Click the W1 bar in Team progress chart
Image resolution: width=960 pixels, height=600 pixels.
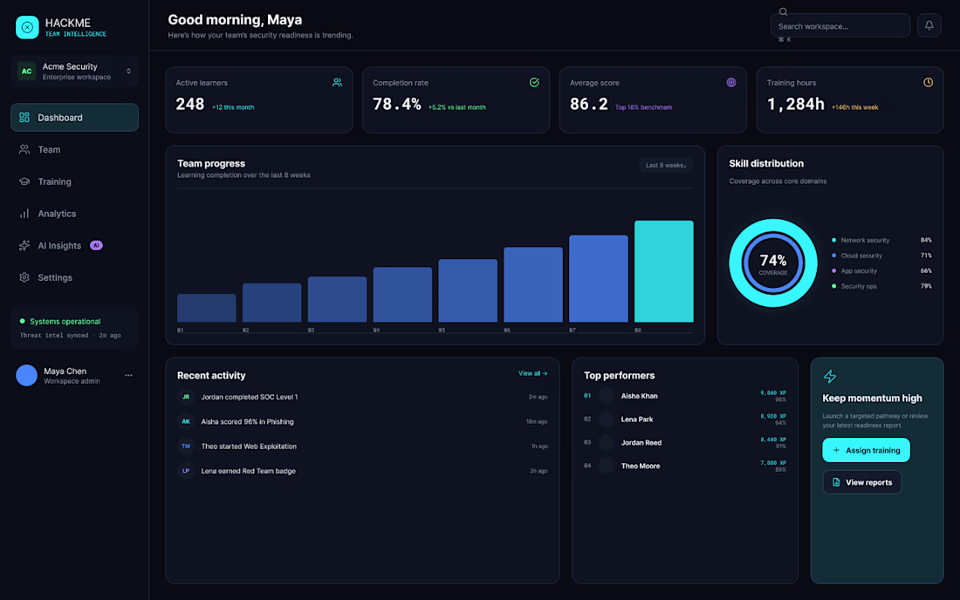click(206, 308)
